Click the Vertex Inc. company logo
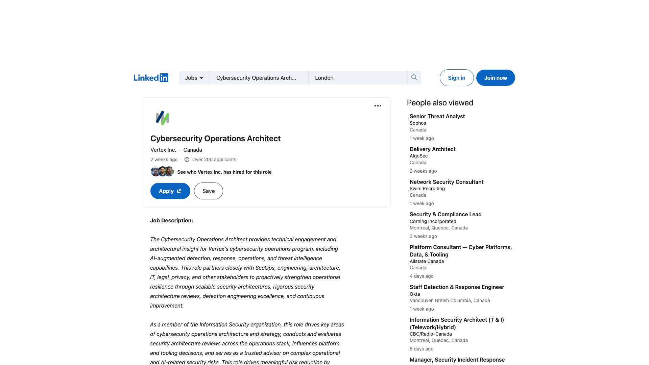 click(163, 118)
